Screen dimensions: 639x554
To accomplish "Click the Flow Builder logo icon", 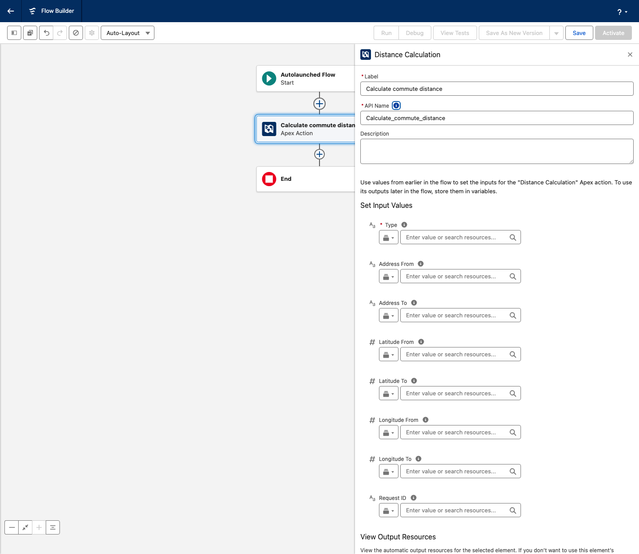I will pos(32,11).
